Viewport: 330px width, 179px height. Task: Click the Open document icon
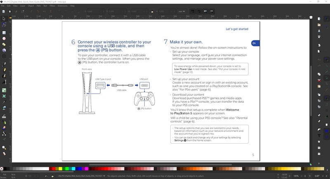coord(319,25)
